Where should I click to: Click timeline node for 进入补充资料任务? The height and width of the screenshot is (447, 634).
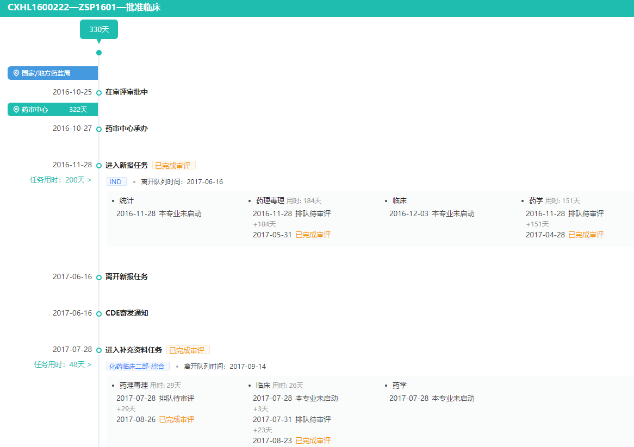tap(99, 350)
